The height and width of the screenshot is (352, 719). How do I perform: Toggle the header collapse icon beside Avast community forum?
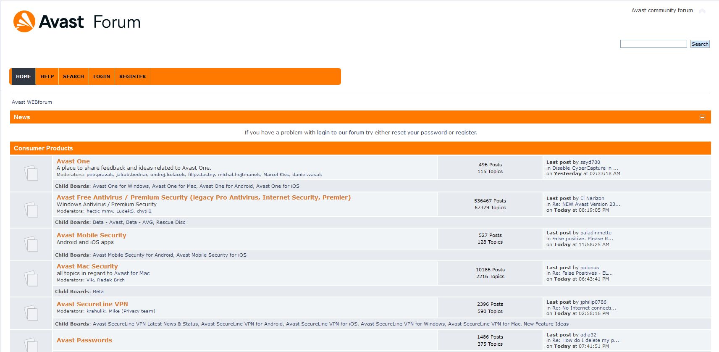click(x=702, y=11)
